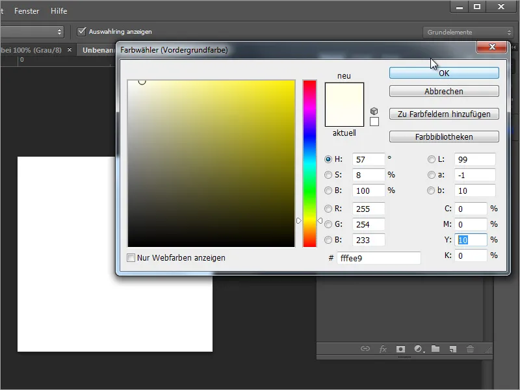Open layer styles fx menu
The image size is (520, 390).
383,348
